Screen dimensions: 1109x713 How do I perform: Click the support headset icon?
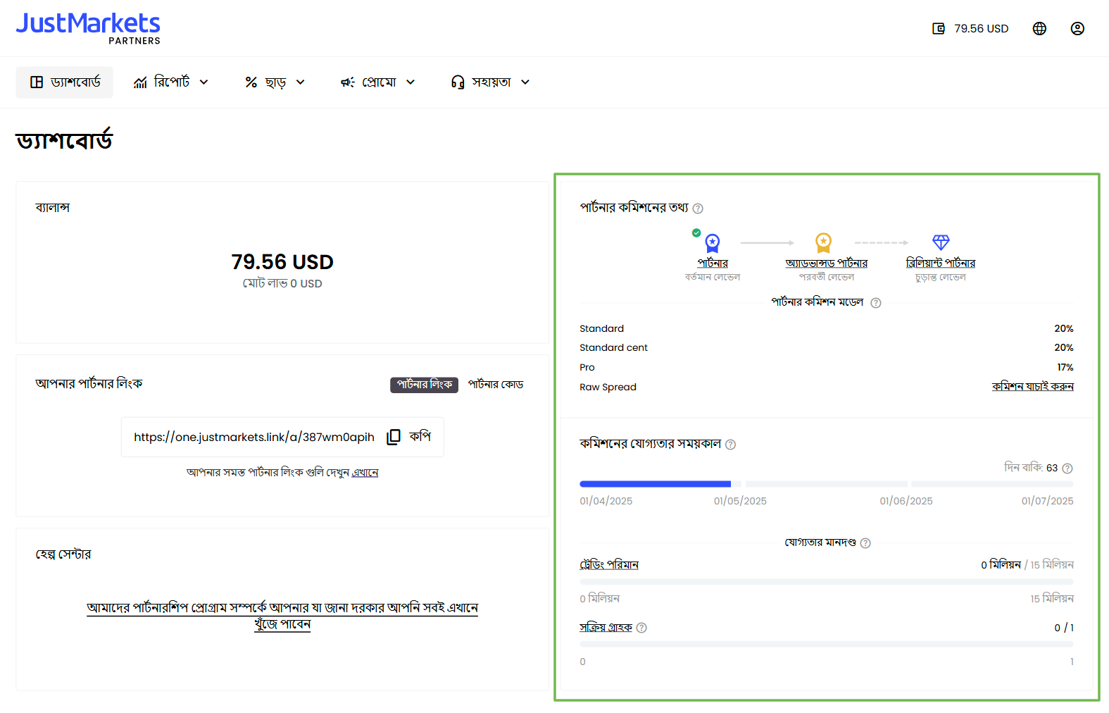coord(458,82)
